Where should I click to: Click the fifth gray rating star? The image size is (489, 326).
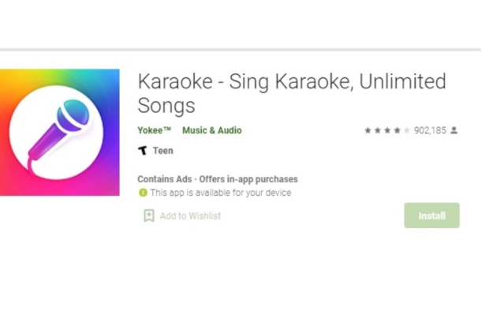[406, 130]
